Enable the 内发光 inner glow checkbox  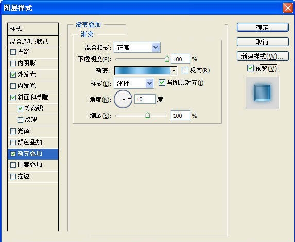13,86
